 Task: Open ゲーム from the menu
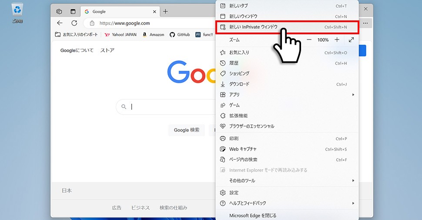(287, 105)
